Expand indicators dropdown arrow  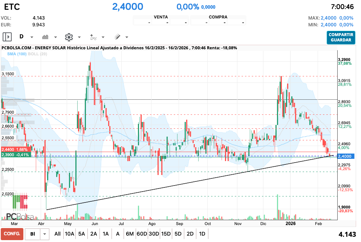click(103, 37)
